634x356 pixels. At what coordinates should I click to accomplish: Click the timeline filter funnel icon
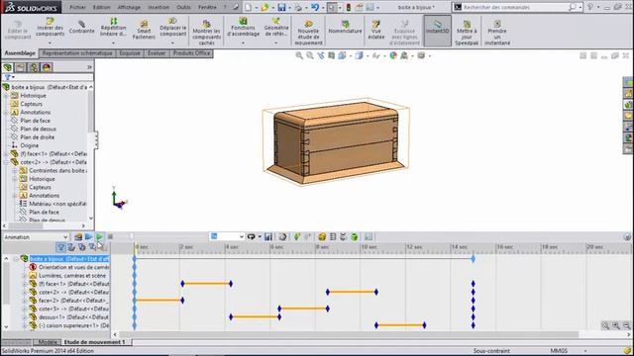coord(60,247)
